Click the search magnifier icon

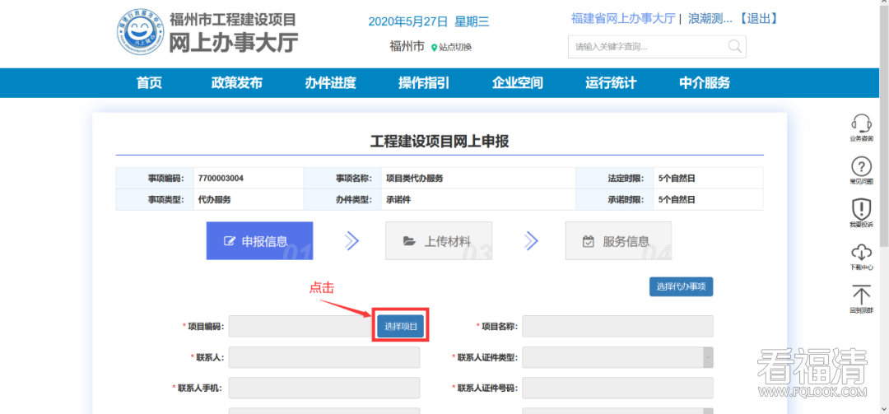733,46
